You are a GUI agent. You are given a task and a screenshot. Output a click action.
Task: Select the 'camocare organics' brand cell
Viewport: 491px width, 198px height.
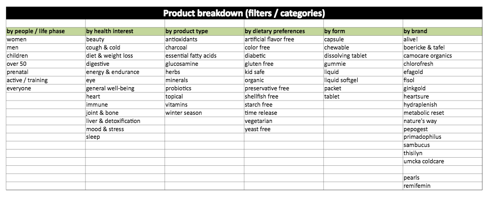click(442, 56)
